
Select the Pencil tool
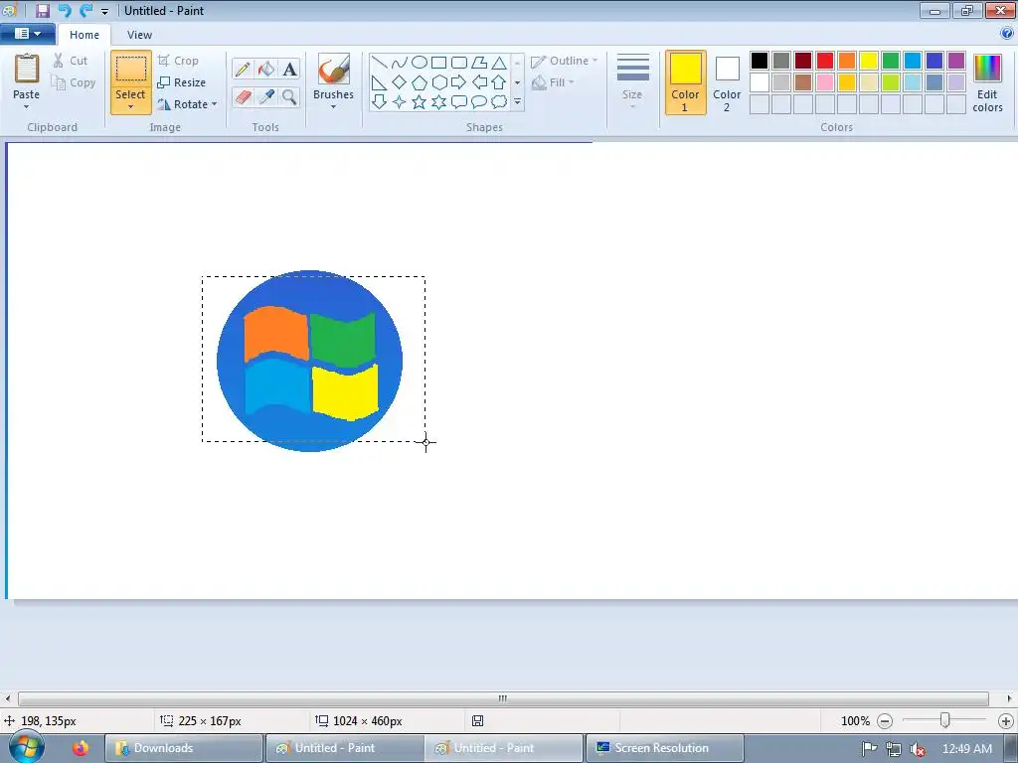point(243,69)
